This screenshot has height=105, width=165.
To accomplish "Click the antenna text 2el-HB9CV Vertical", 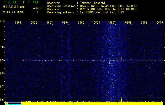I will coord(94,12).
